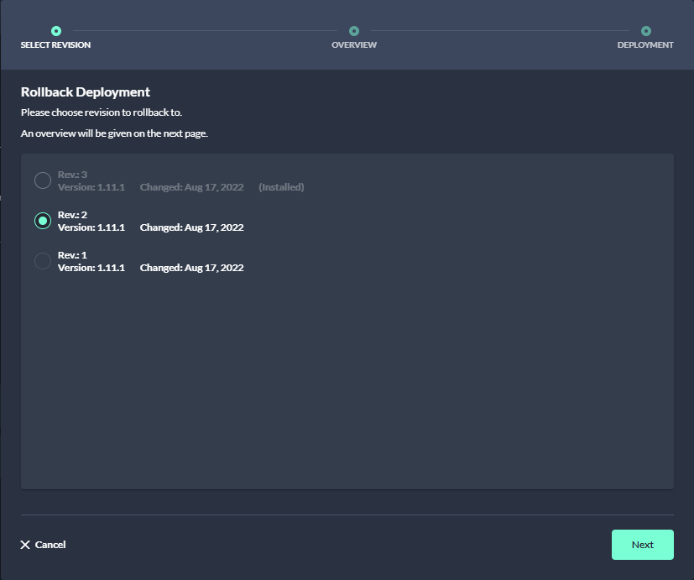
Task: Click the Changed date of Rev. 3
Action: click(x=191, y=187)
